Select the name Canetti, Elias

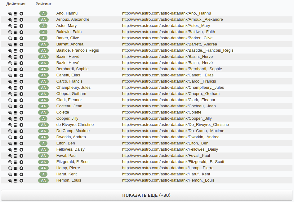click(68, 75)
